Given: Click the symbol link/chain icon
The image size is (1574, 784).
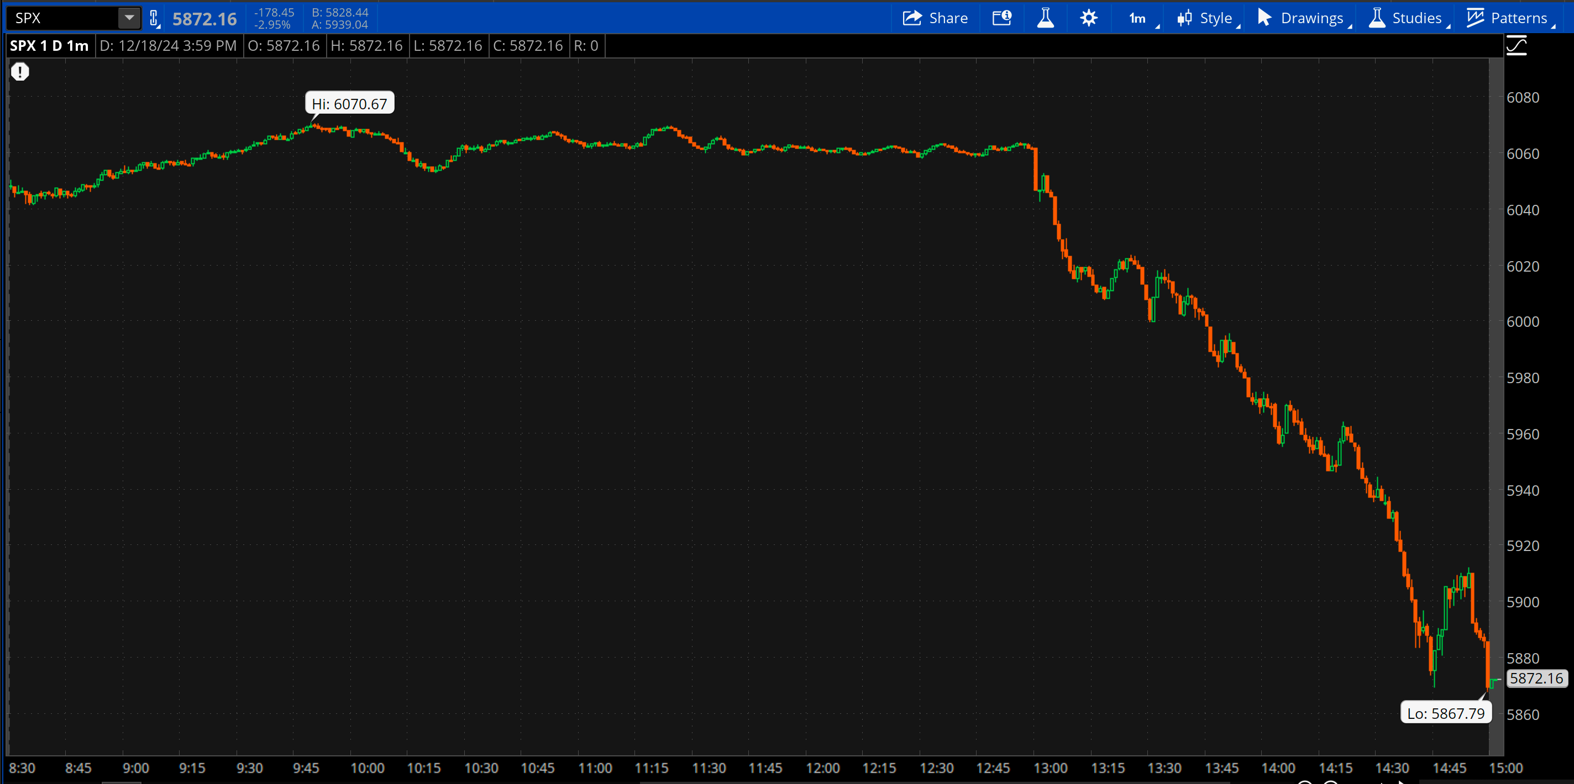Looking at the screenshot, I should point(154,18).
